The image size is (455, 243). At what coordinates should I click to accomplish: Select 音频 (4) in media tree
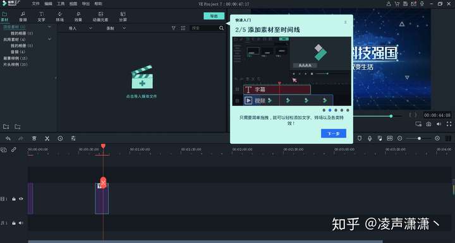pyautogui.click(x=18, y=52)
